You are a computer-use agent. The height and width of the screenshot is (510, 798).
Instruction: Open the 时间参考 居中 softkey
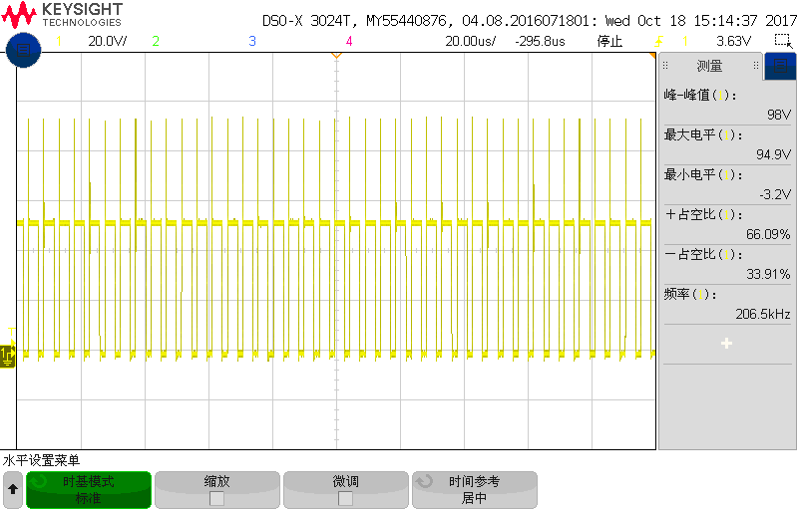475,490
